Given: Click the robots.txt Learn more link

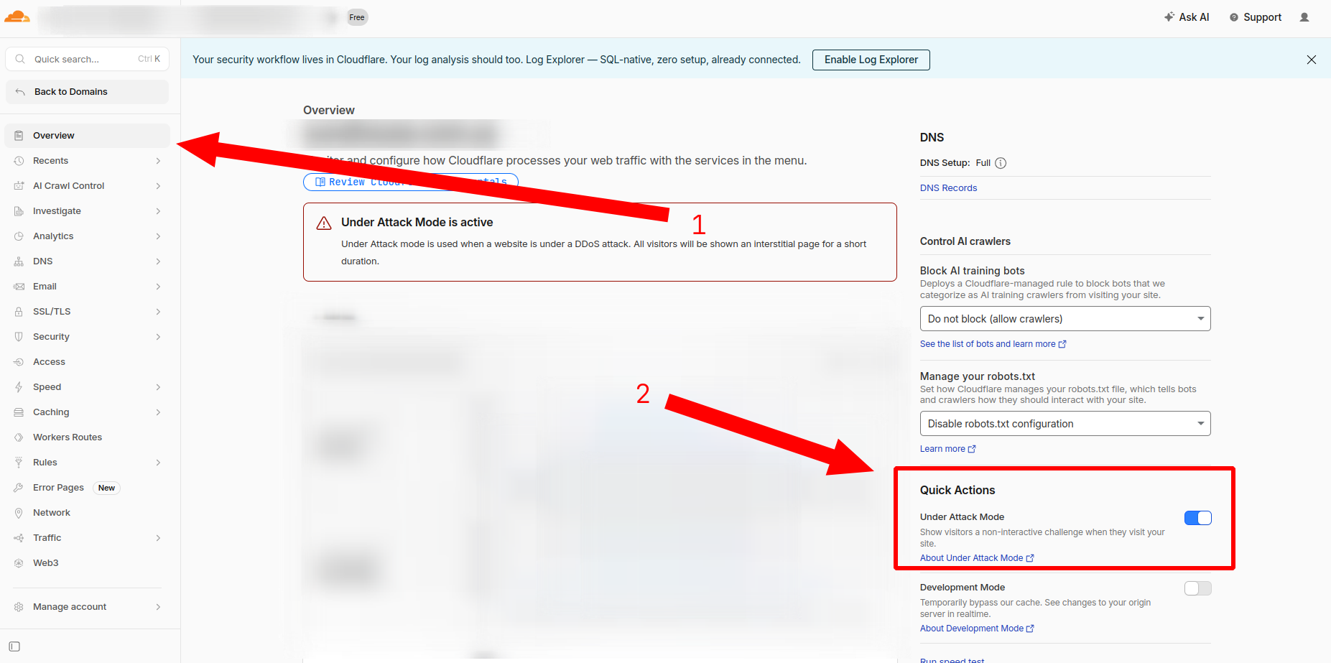Looking at the screenshot, I should coord(947,449).
